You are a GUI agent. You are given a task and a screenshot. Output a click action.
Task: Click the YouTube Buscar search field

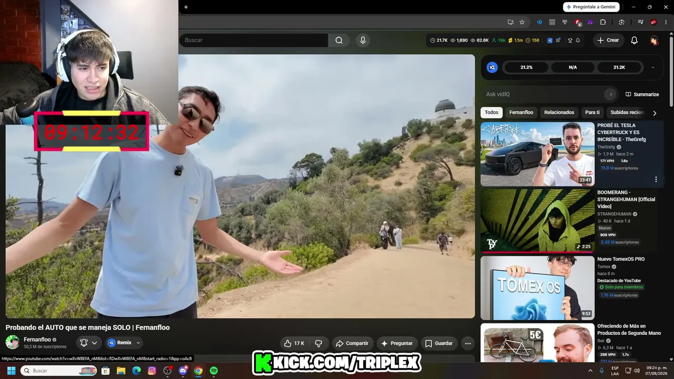tap(253, 40)
